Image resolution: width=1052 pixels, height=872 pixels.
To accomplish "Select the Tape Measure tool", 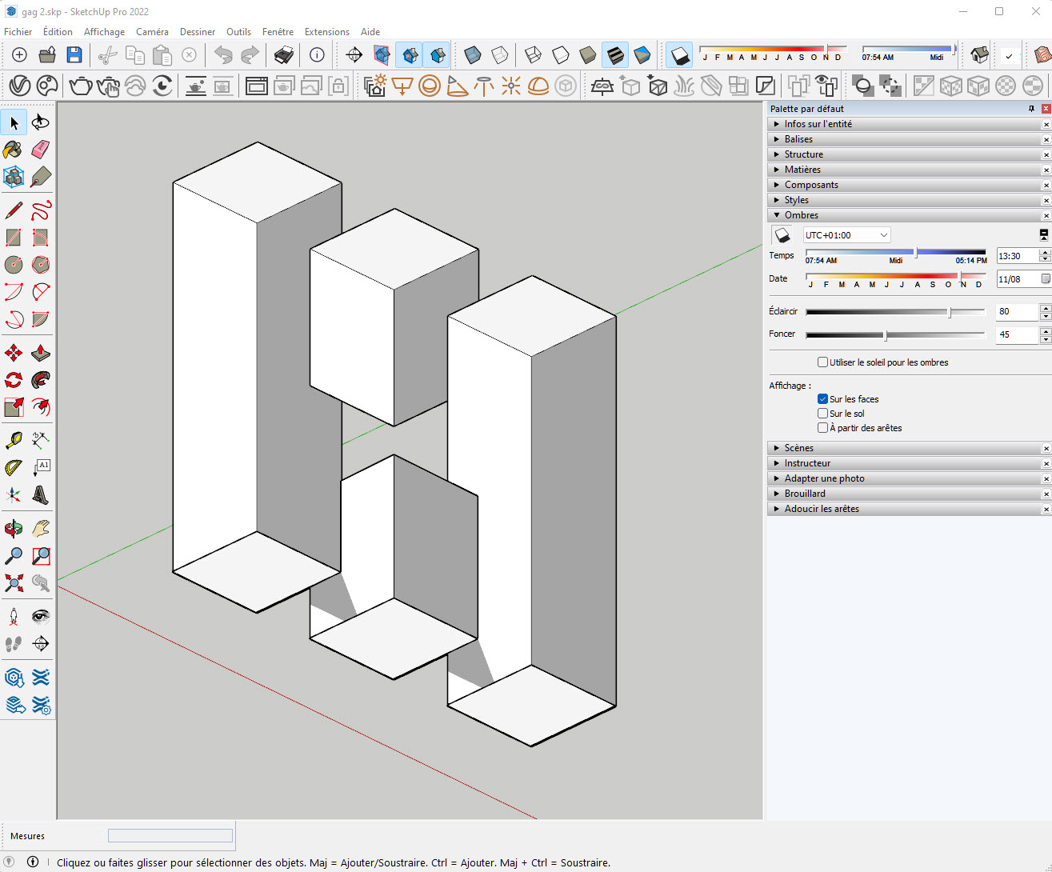I will [14, 440].
